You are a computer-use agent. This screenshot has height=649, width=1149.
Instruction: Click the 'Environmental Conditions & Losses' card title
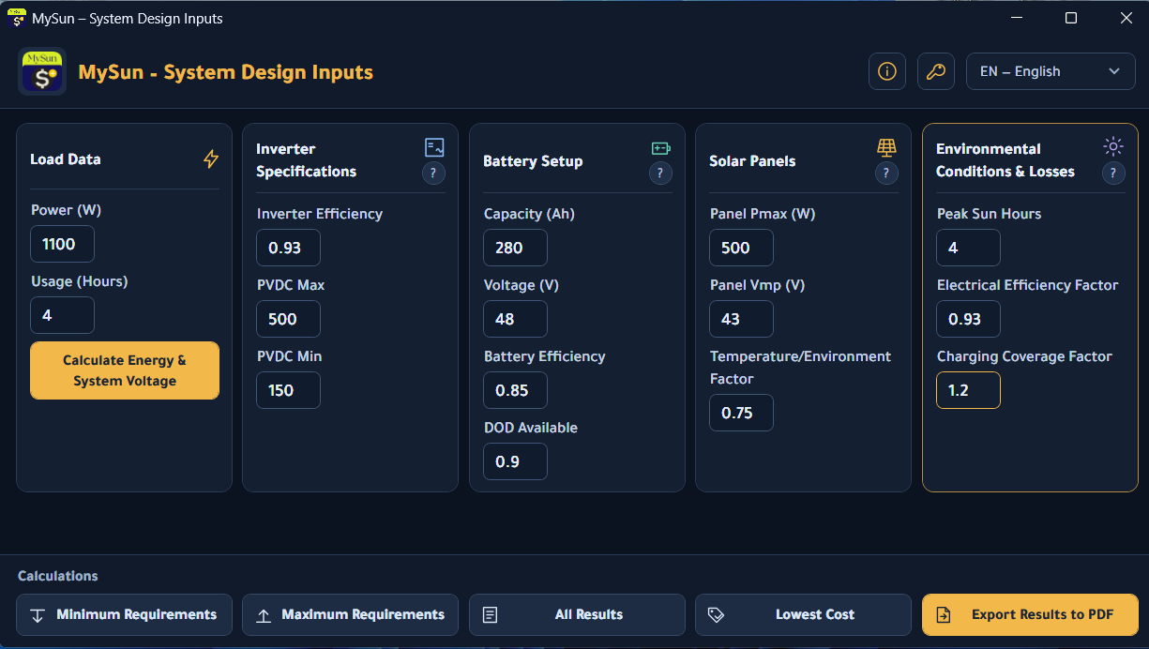[1005, 160]
